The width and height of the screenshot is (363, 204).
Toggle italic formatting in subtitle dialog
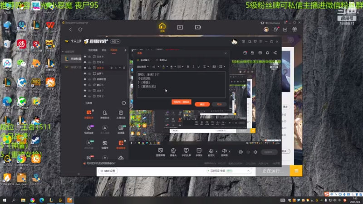click(193, 67)
